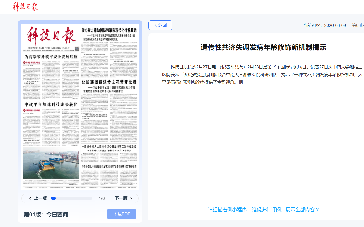The height and width of the screenshot is (227, 364).
Task: Click the QR code on newspaper masthead
Action: 77,49
